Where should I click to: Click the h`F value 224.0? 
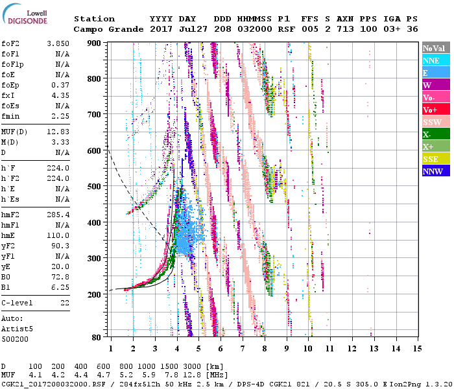pos(58,168)
